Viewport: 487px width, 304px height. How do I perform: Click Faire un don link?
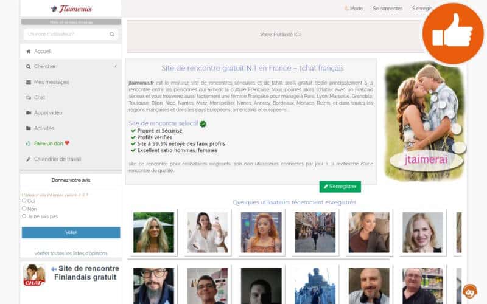49,143
